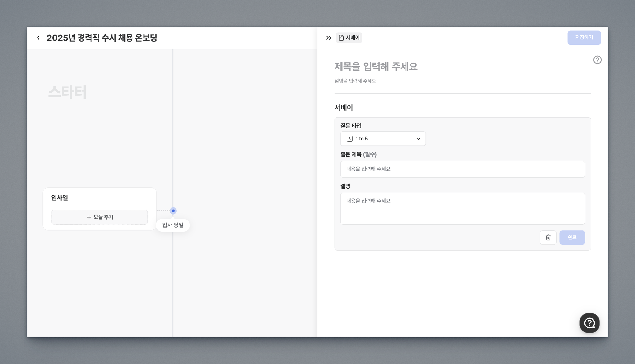635x364 pixels.
Task: Click the survey description placeholder text
Action: [355, 81]
